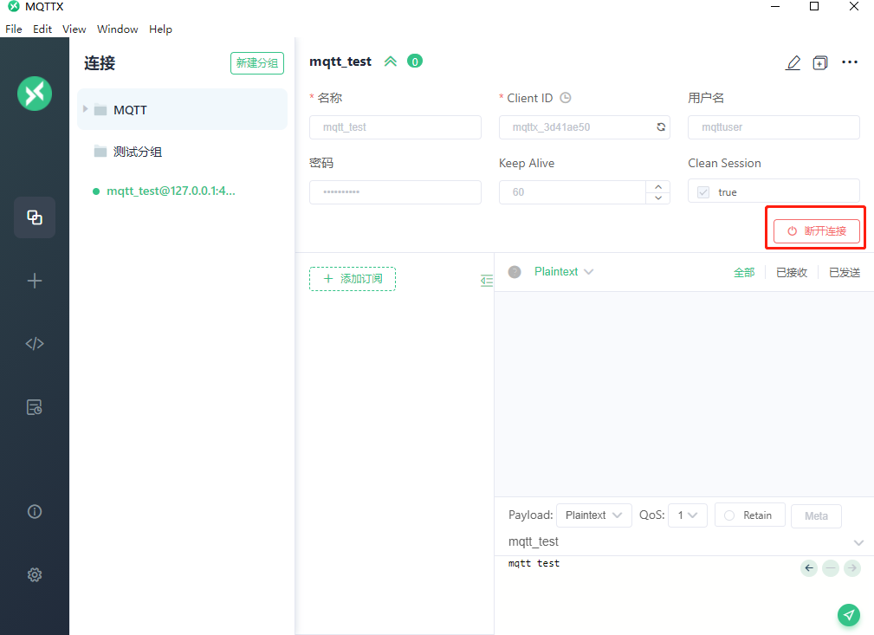Open the File menu

tap(13, 29)
